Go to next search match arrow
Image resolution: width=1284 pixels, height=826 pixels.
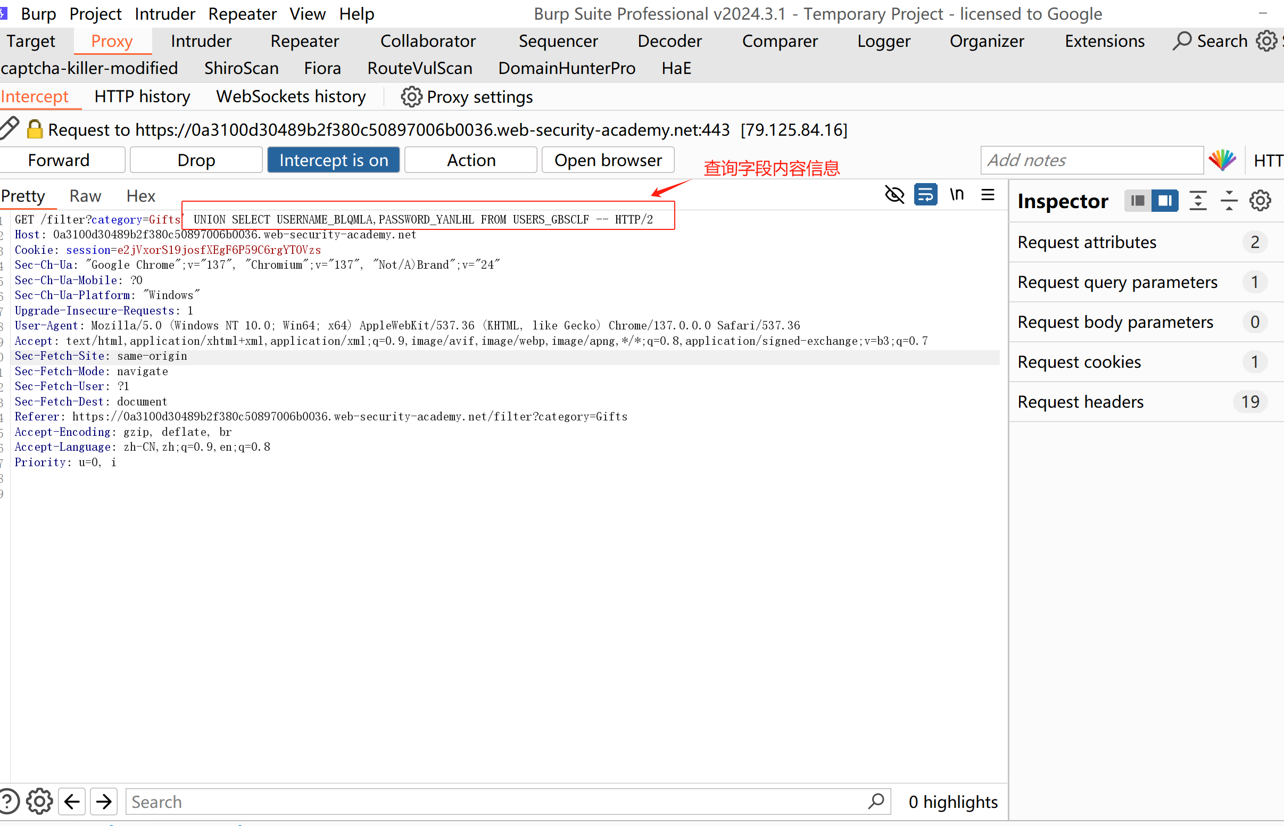coord(104,802)
